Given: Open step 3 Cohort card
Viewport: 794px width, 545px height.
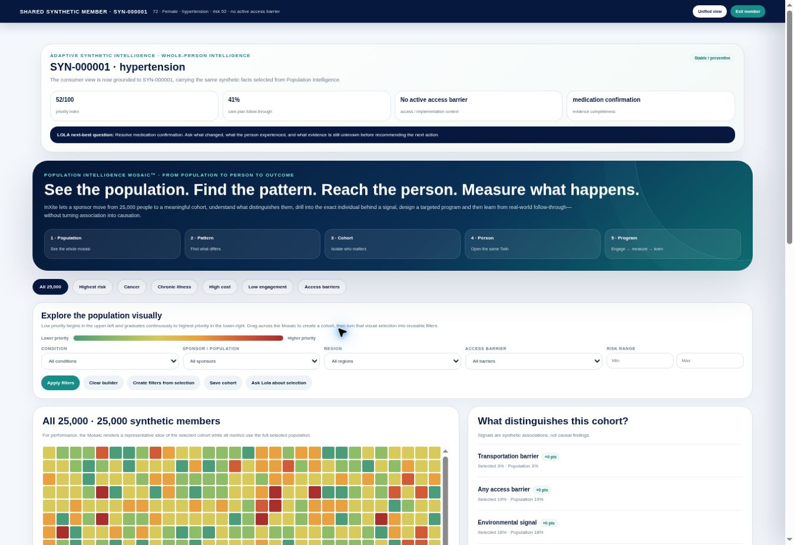Looking at the screenshot, I should pyautogui.click(x=392, y=244).
